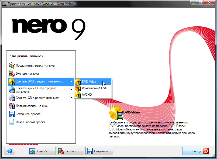Click the disc icon beside Прямая запись на диск
Screen dimensions: 217x159
tap(12, 106)
